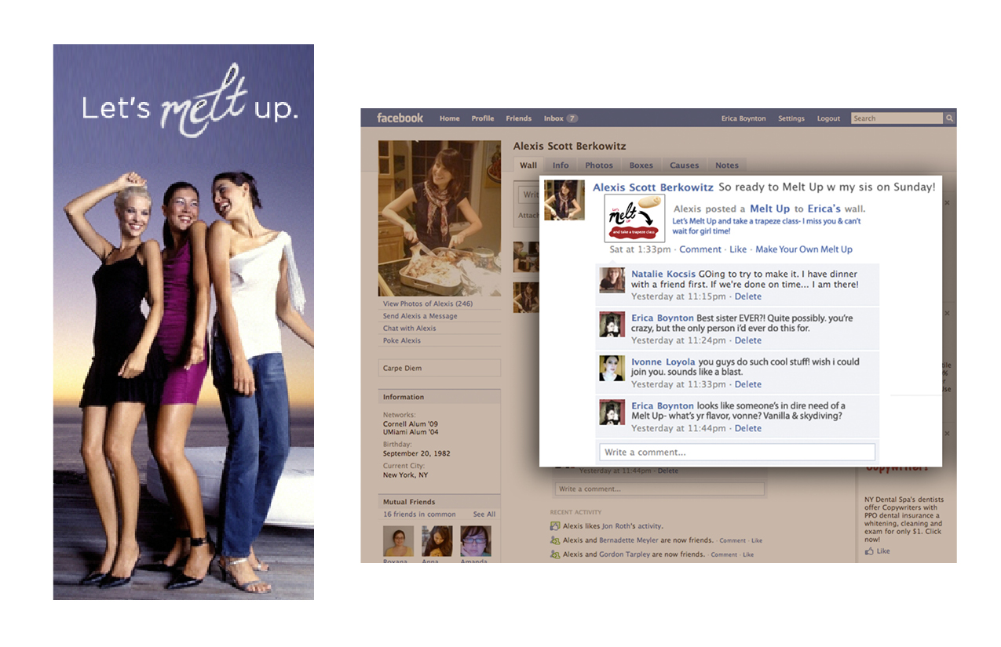Click the search magnifier icon
The image size is (1001, 647).
point(949,118)
